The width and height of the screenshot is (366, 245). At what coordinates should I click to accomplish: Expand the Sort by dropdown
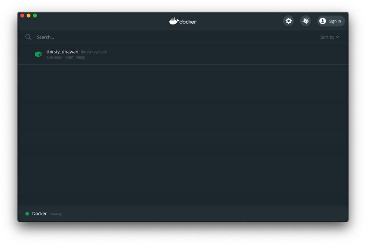click(x=330, y=37)
